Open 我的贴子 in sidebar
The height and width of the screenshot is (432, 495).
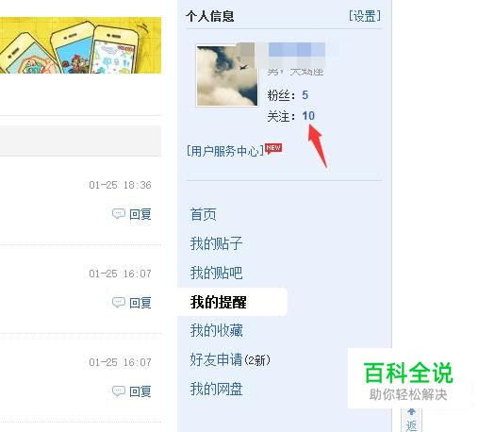coord(216,243)
